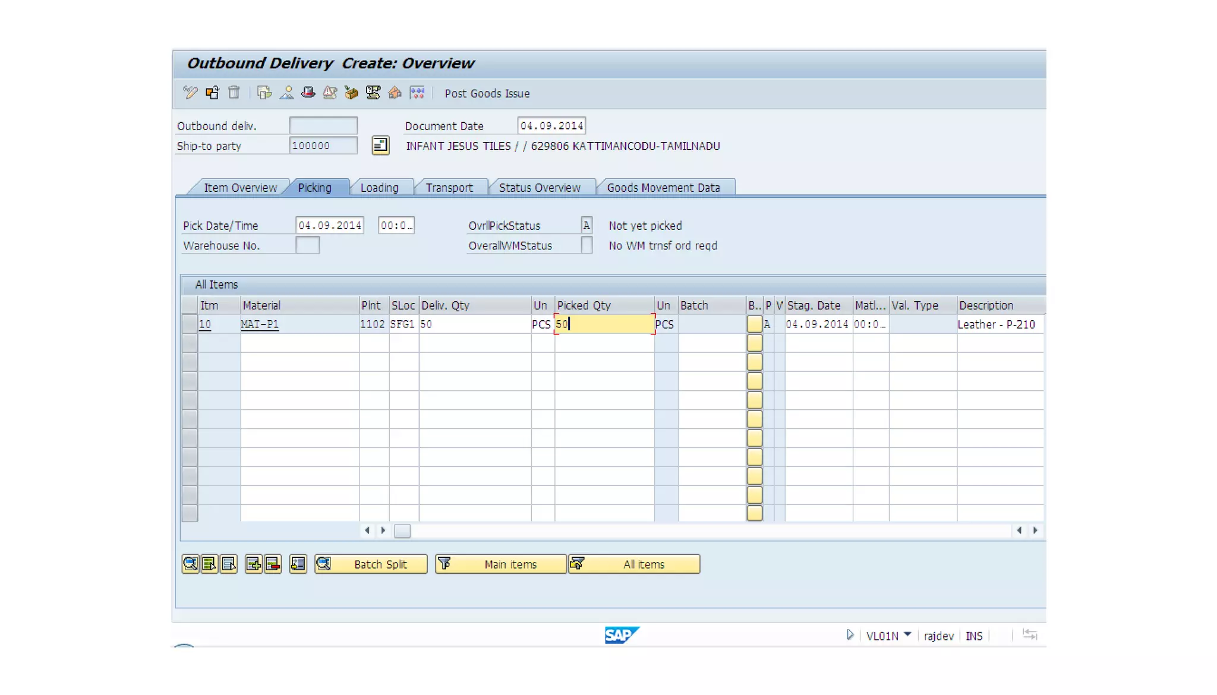The height and width of the screenshot is (695, 1217).
Task: Click the header details hat icon
Action: pos(308,93)
